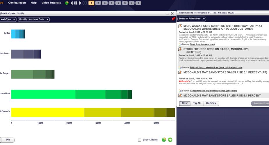Click the red pin icon on chart panel
Viewport: 269px width, 145px height.
[173, 19]
